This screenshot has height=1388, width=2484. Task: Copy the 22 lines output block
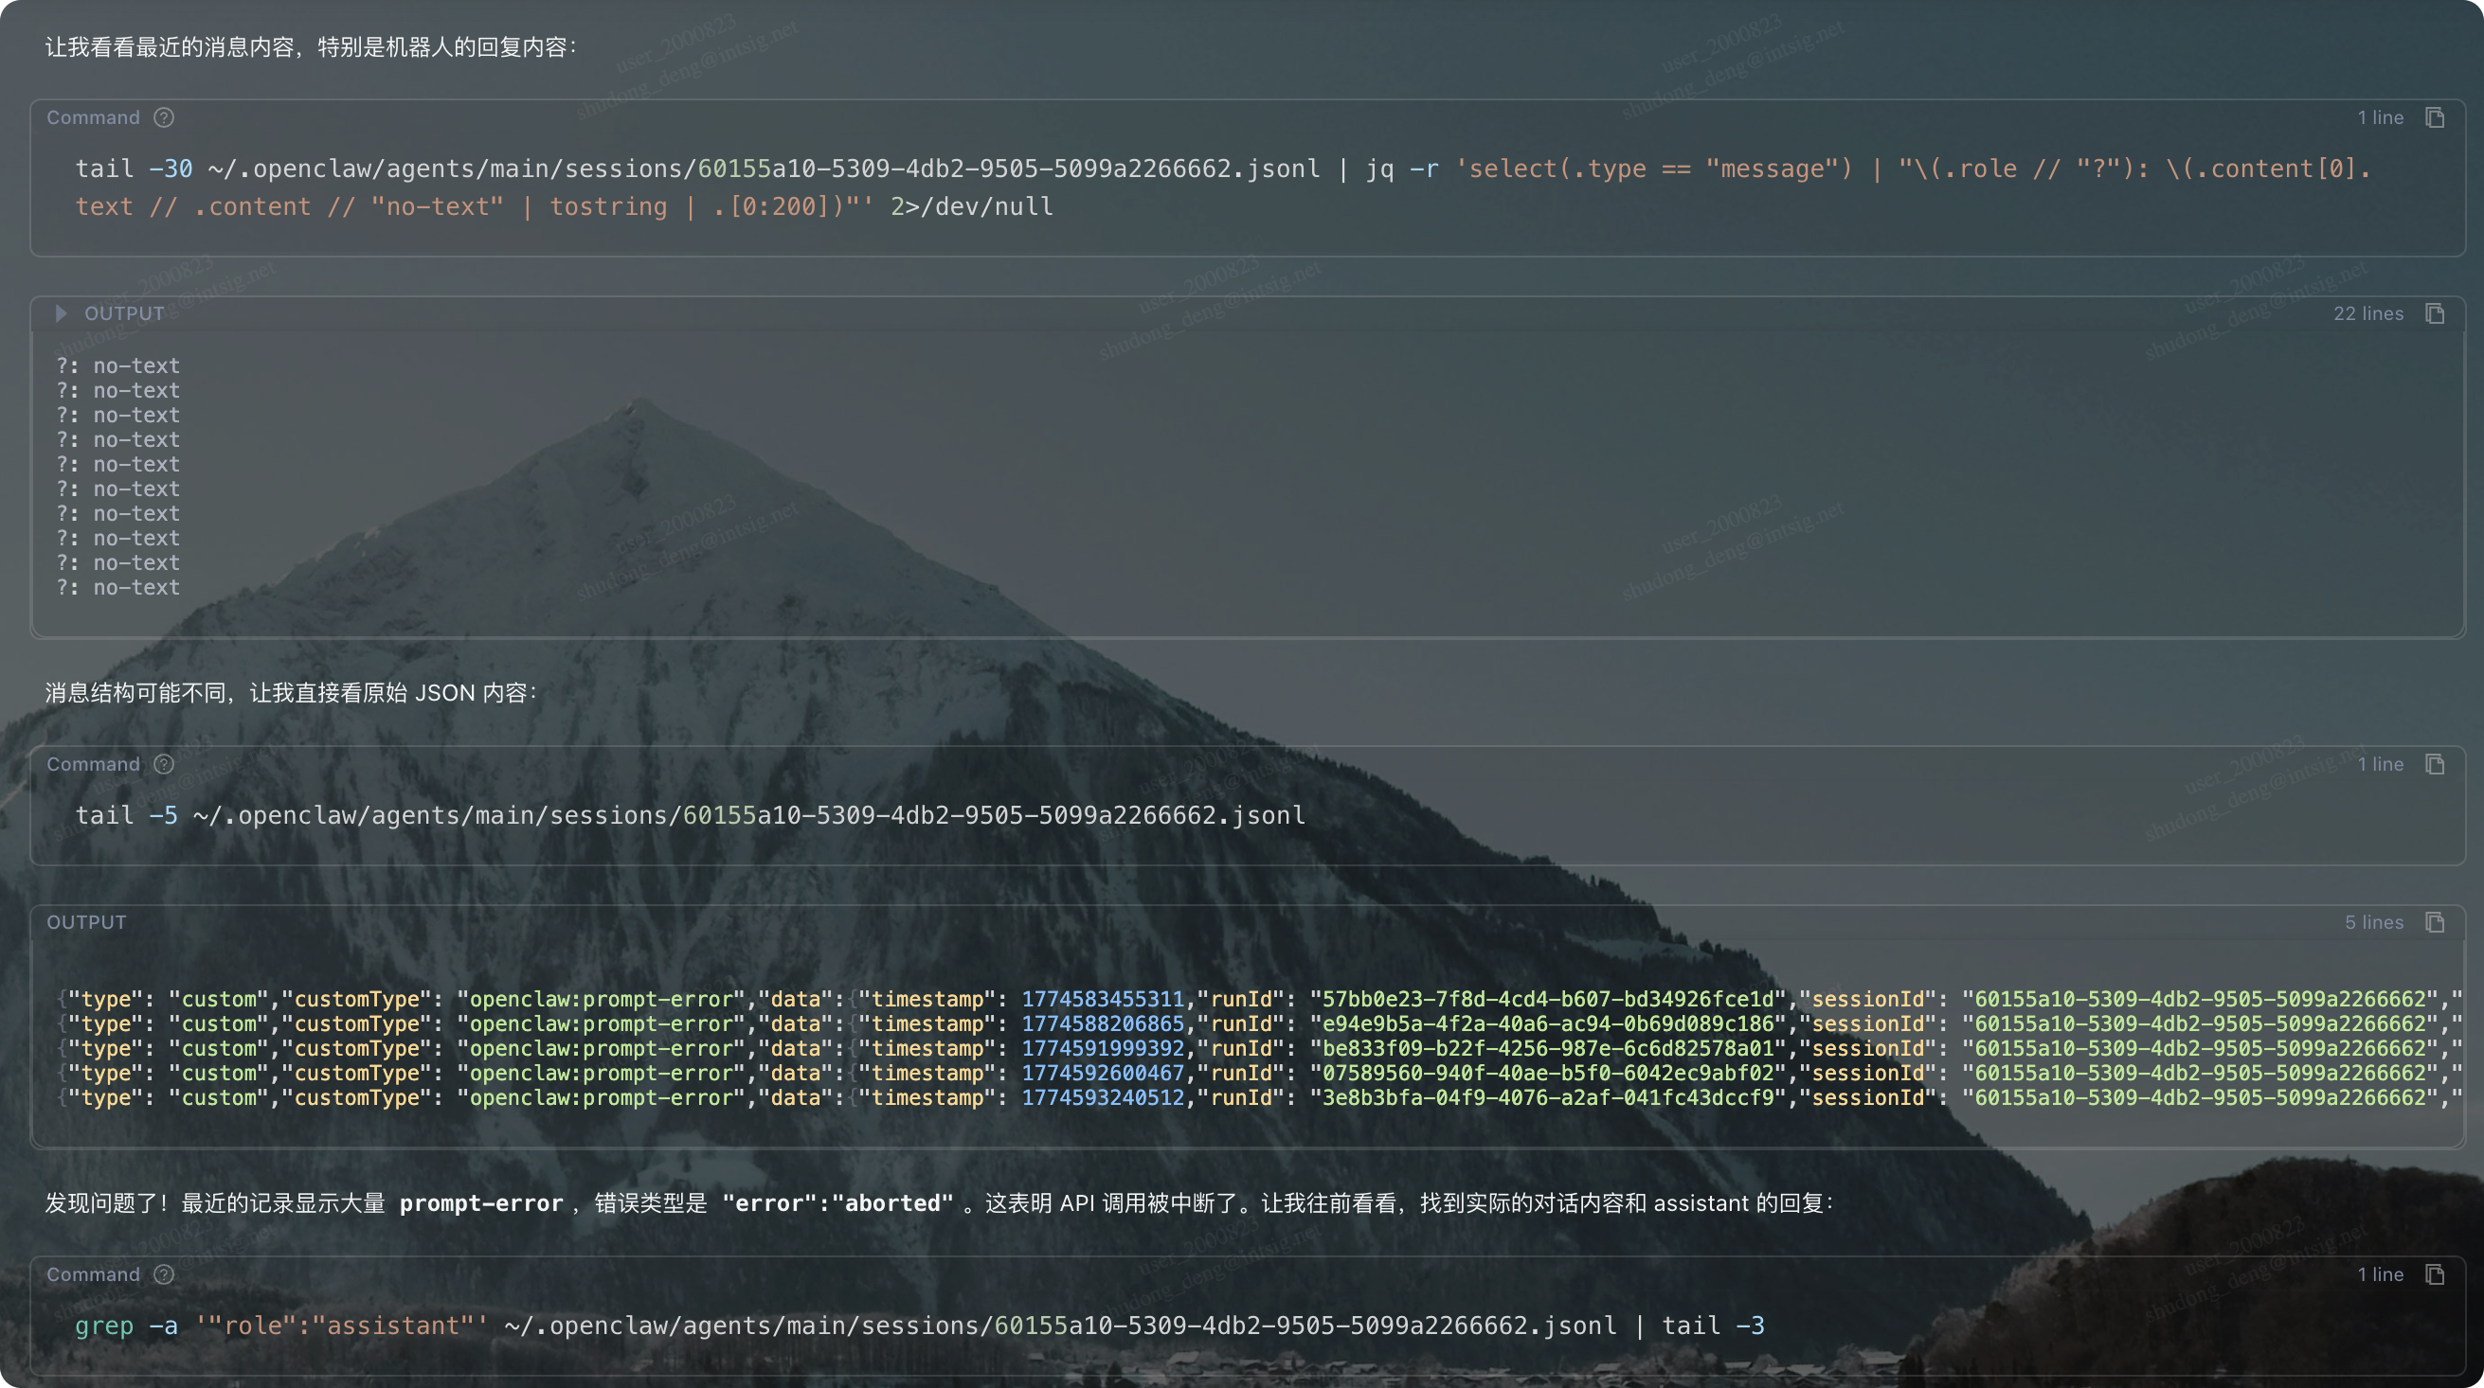pos(2435,313)
